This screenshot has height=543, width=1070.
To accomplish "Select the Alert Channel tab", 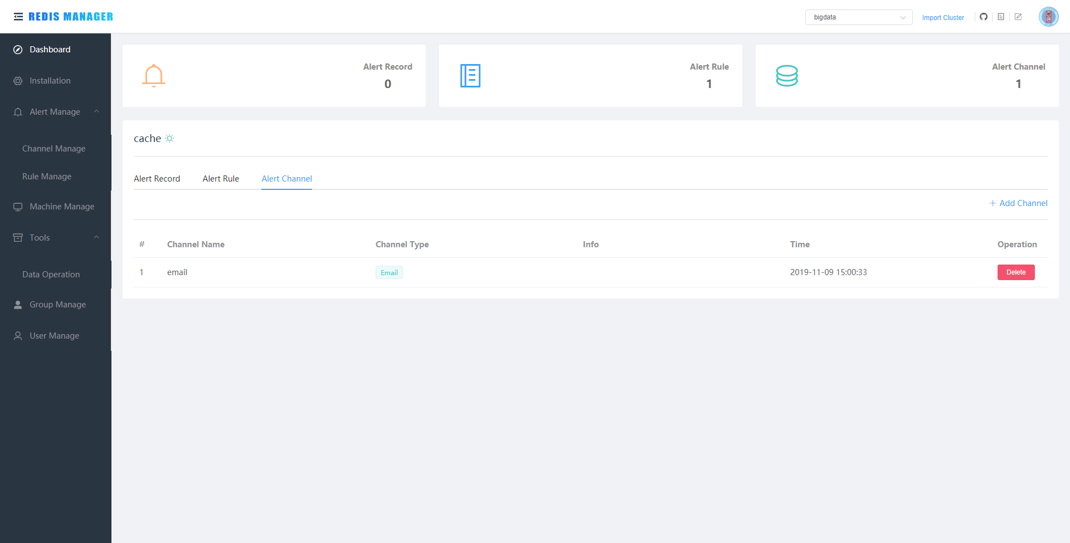I will click(x=287, y=179).
